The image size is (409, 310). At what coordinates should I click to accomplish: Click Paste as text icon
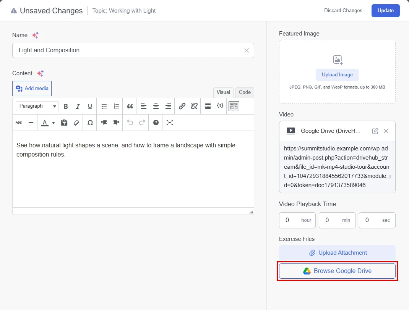[64, 123]
